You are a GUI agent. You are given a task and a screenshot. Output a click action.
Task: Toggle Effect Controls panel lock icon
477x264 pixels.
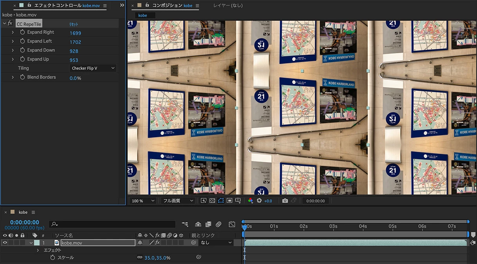[x=29, y=5]
